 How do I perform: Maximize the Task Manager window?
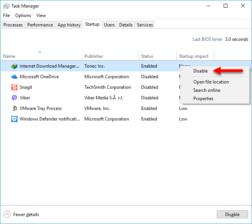click(226, 6)
